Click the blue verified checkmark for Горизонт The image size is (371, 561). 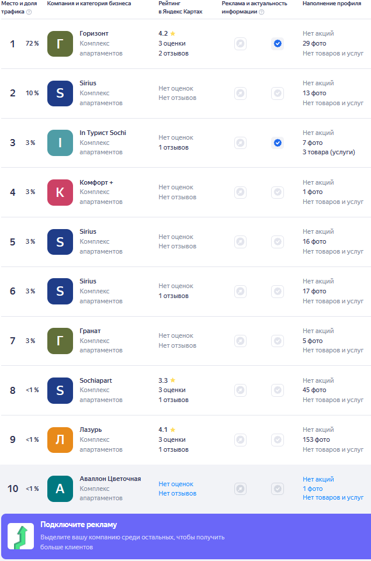coord(278,44)
